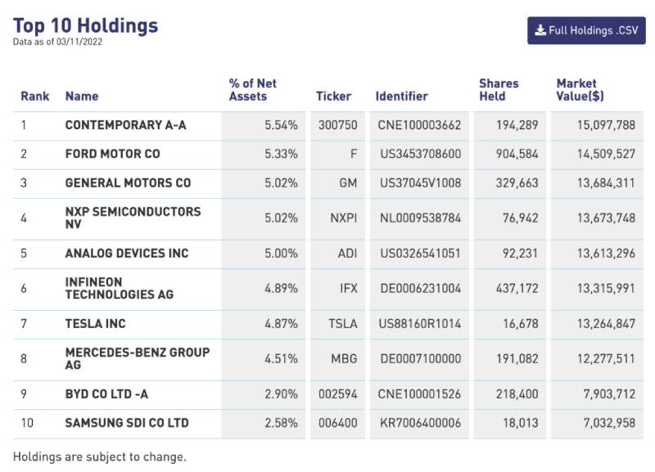Screen dimensions: 655x472
Task: Click the download icon on Full Holdings button
Action: (540, 30)
